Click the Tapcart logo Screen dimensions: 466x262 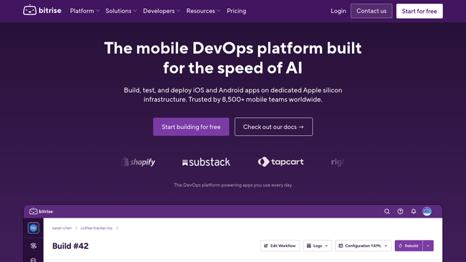(280, 162)
